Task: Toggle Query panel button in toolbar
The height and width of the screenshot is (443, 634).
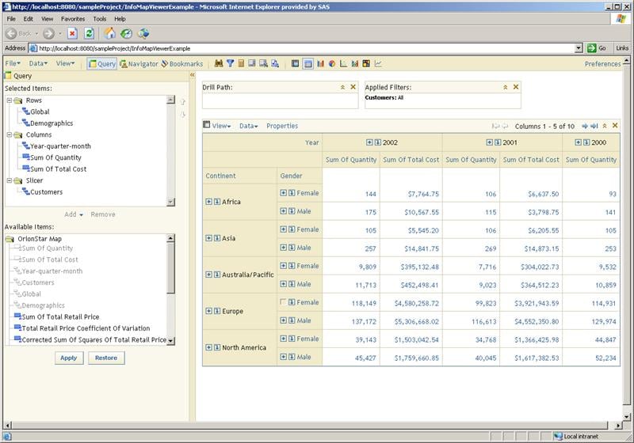Action: 101,64
